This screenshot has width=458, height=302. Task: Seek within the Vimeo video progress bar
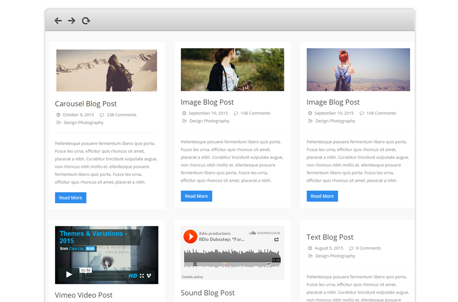tap(105, 275)
